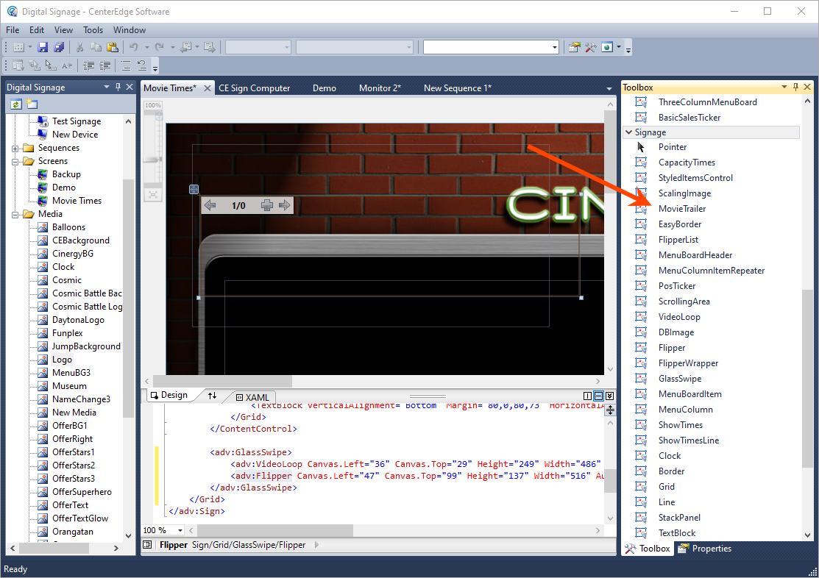
Task: Click the swap panes arrows icon
Action: click(212, 396)
